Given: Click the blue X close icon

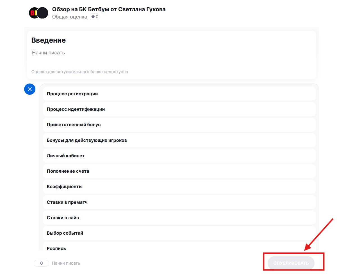Looking at the screenshot, I should pyautogui.click(x=30, y=89).
